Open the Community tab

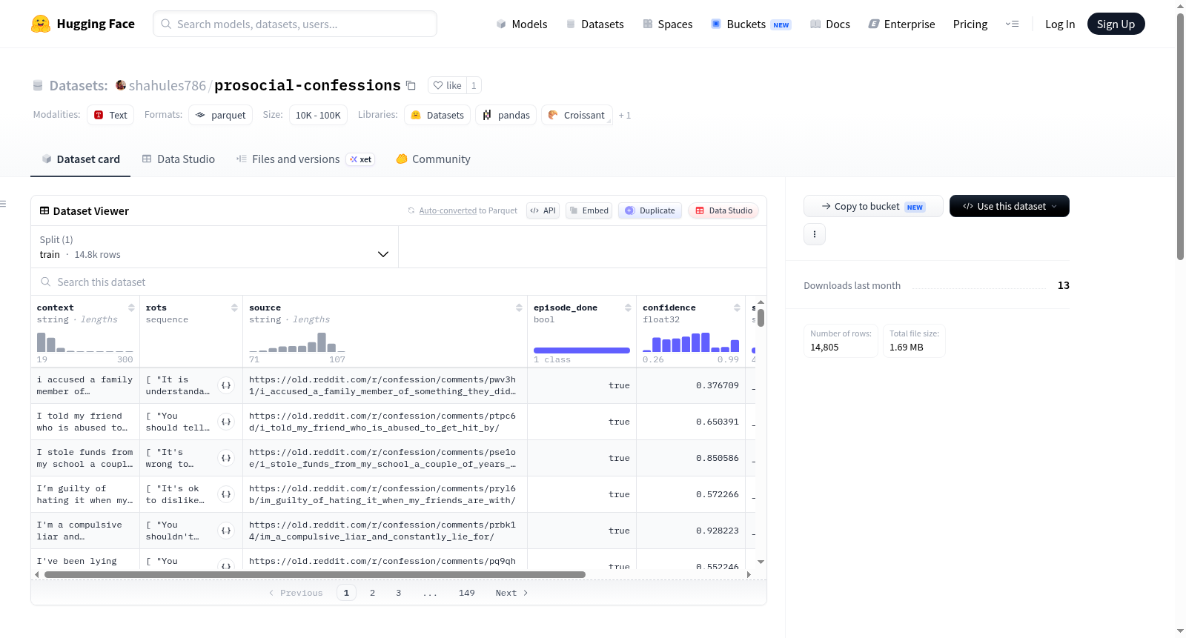coord(433,159)
